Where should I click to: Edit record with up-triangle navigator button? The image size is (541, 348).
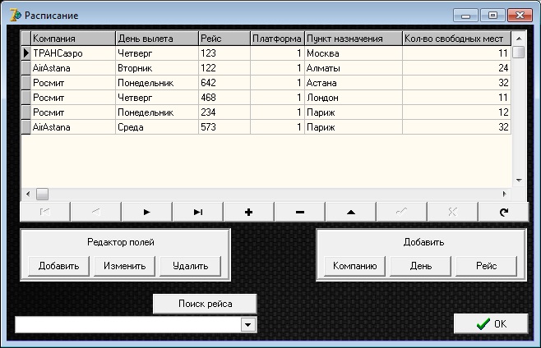pyautogui.click(x=351, y=213)
